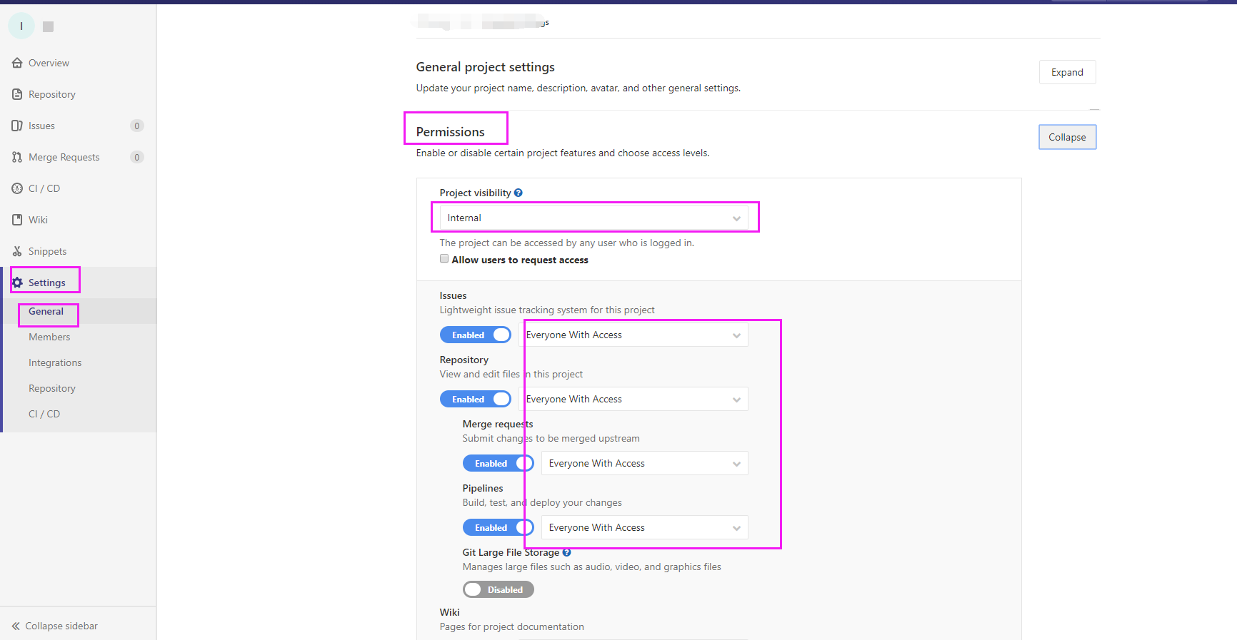Select the Repository icon in sidebar
This screenshot has height=640, width=1237.
click(16, 94)
